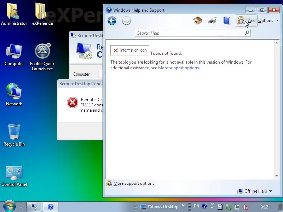Image resolution: width=283 pixels, height=212 pixels.
Task: Maximize the Help and Support window
Action: 262,10
